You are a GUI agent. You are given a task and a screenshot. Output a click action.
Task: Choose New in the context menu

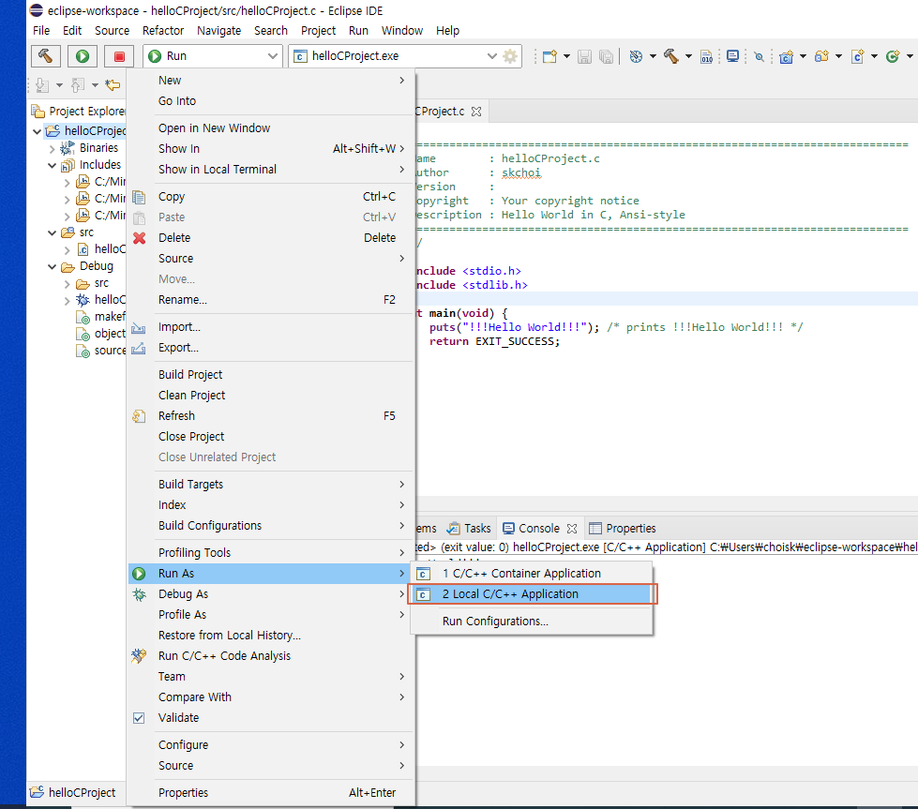[x=271, y=81]
